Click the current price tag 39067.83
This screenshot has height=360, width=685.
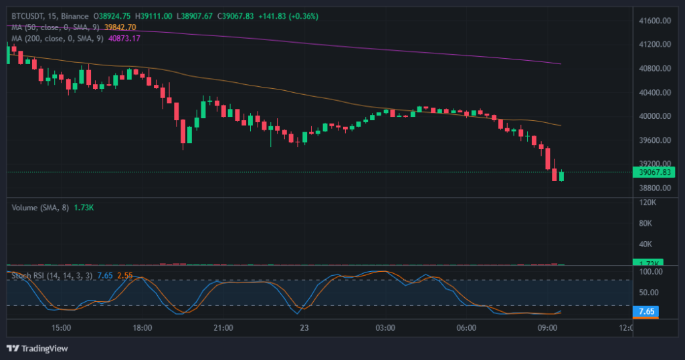pyautogui.click(x=654, y=172)
